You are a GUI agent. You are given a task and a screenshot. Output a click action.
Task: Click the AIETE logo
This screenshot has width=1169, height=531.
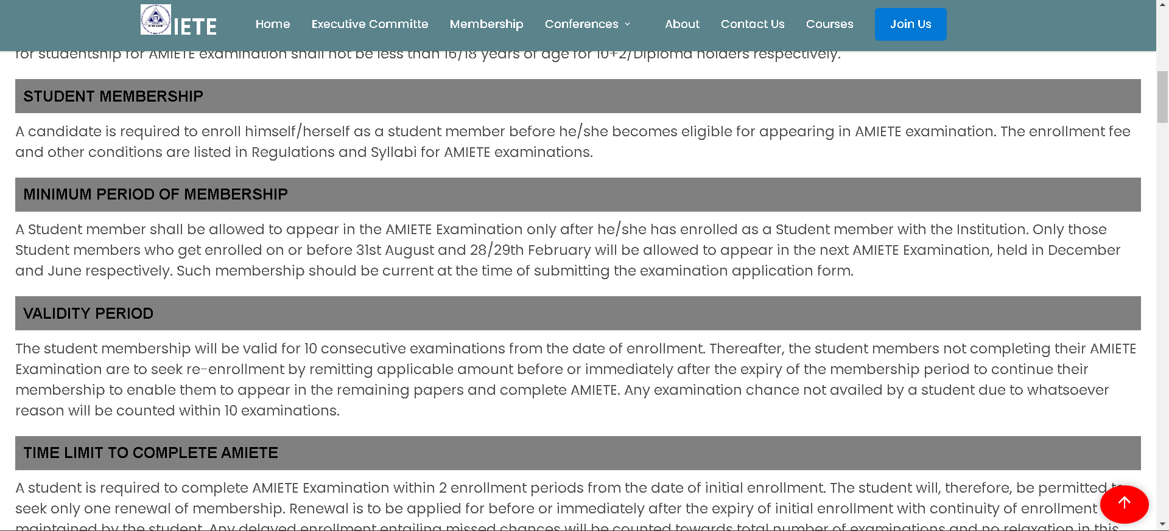click(178, 24)
